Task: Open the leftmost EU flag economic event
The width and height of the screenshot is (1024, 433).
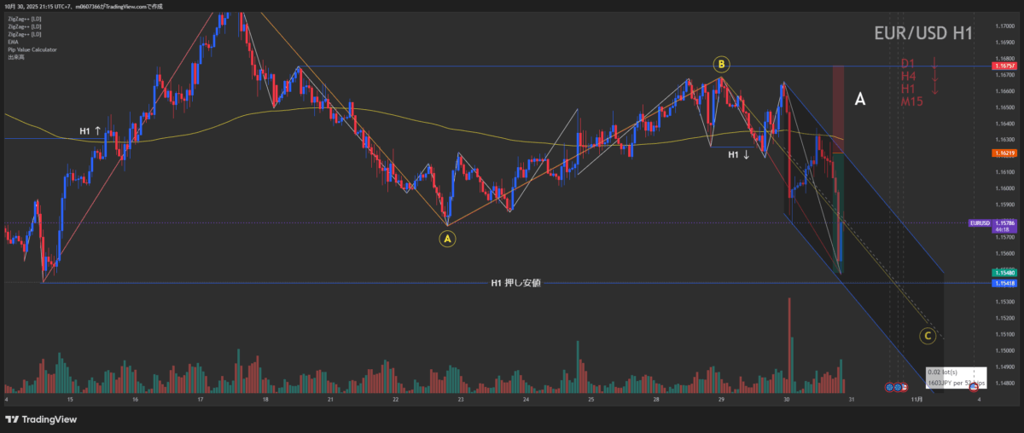Action: [x=889, y=387]
